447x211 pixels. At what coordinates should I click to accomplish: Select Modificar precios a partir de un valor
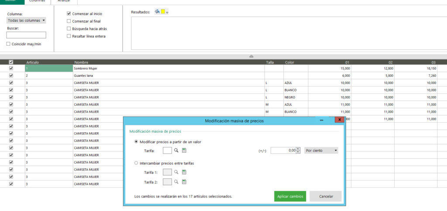coord(136,142)
